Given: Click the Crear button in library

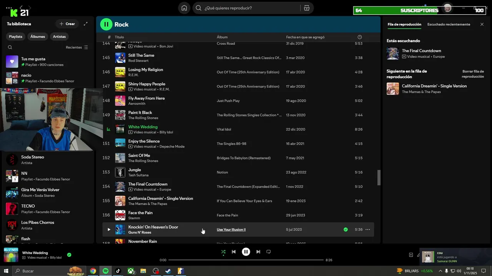Looking at the screenshot, I should [67, 24].
